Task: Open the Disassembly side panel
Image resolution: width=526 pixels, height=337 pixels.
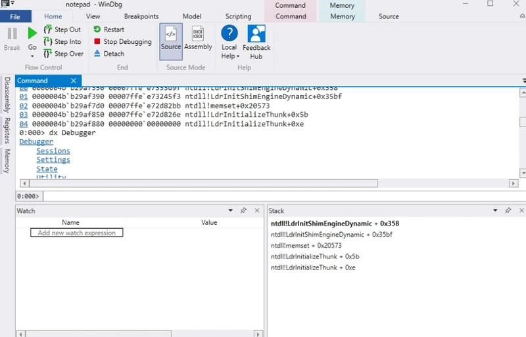Action: tap(7, 95)
